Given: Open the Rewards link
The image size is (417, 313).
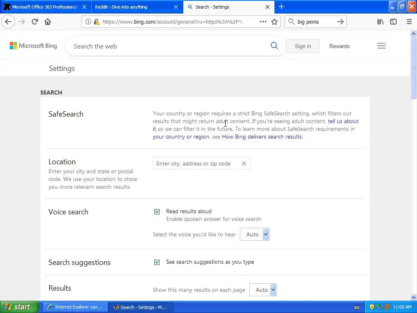Looking at the screenshot, I should pos(339,46).
